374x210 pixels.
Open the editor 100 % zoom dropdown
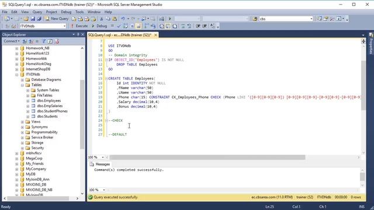pos(103,157)
